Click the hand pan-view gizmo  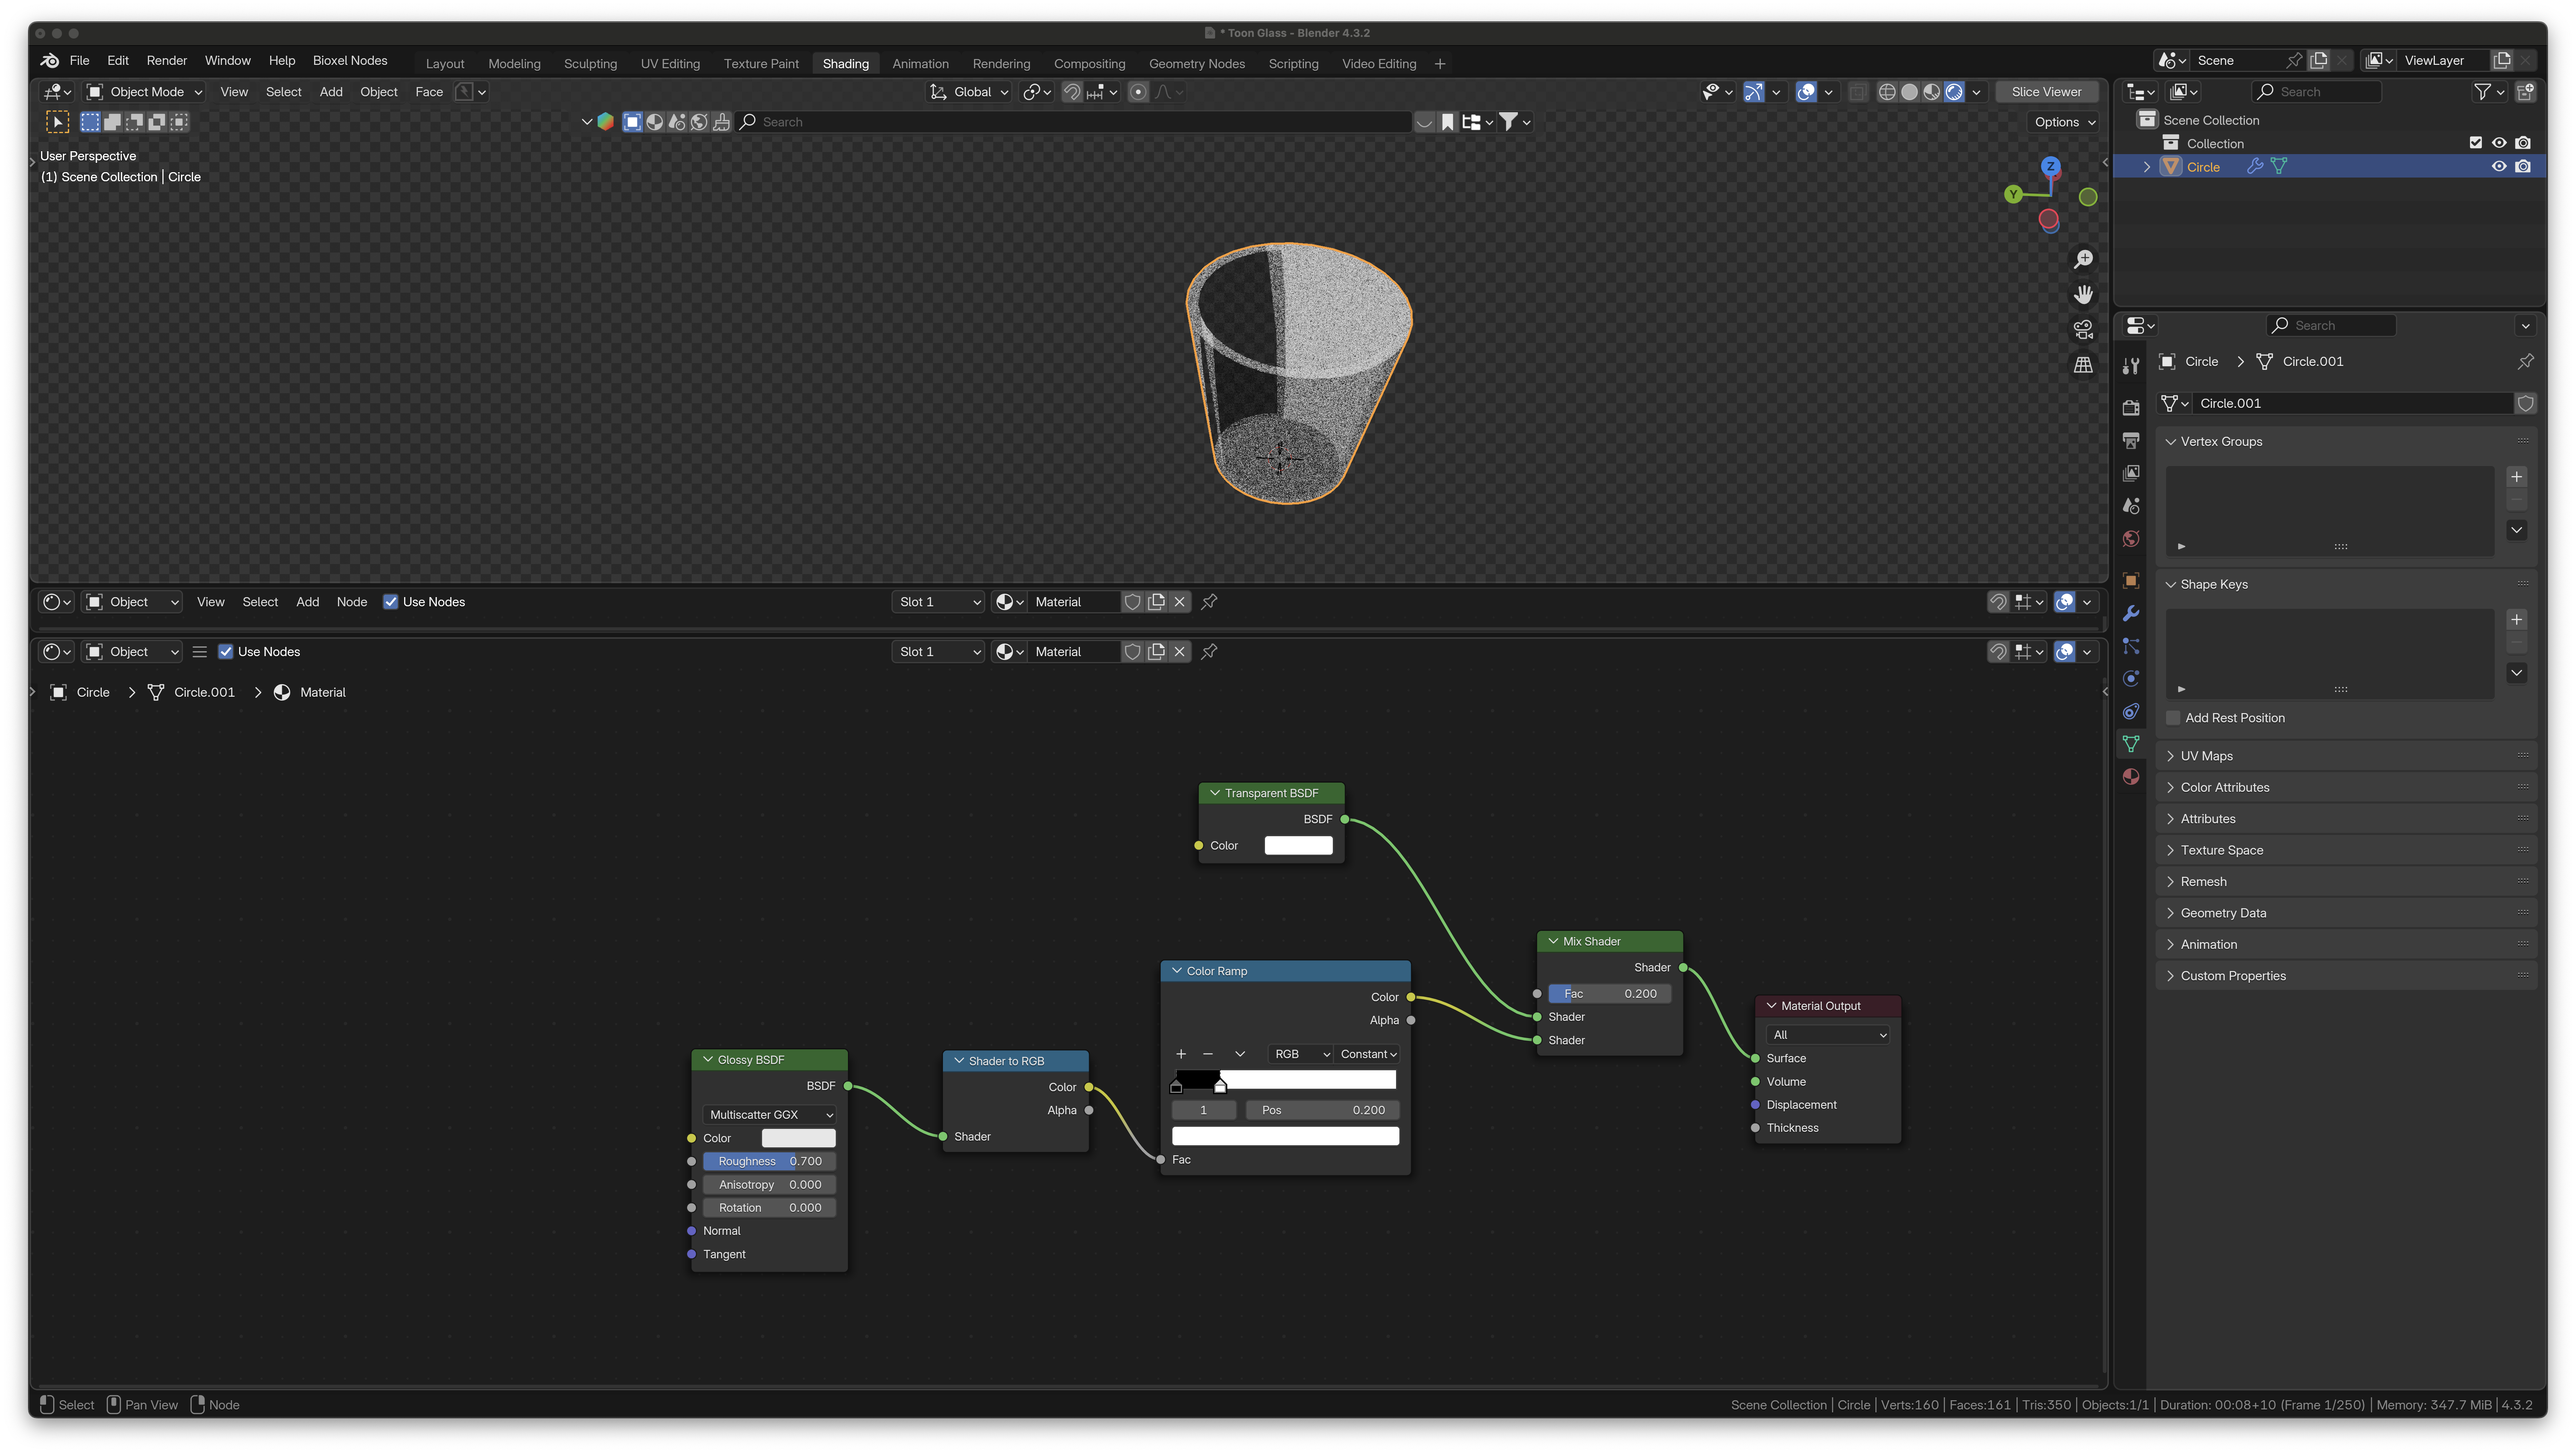2083,295
